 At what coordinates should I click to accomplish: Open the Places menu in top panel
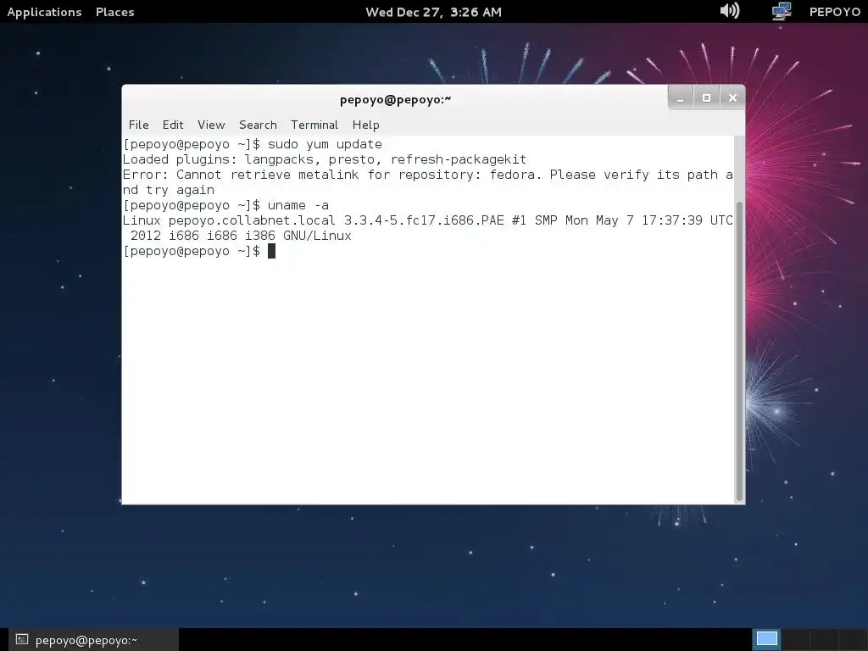115,12
